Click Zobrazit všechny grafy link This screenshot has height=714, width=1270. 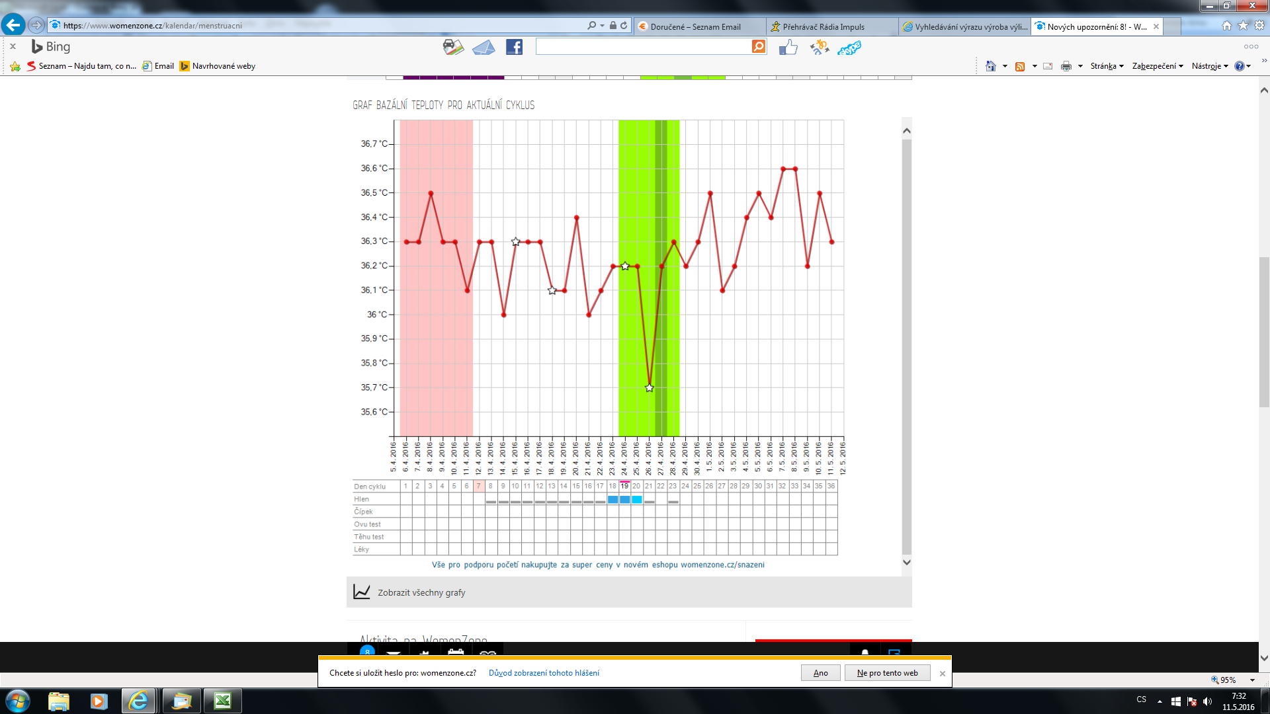click(x=421, y=592)
